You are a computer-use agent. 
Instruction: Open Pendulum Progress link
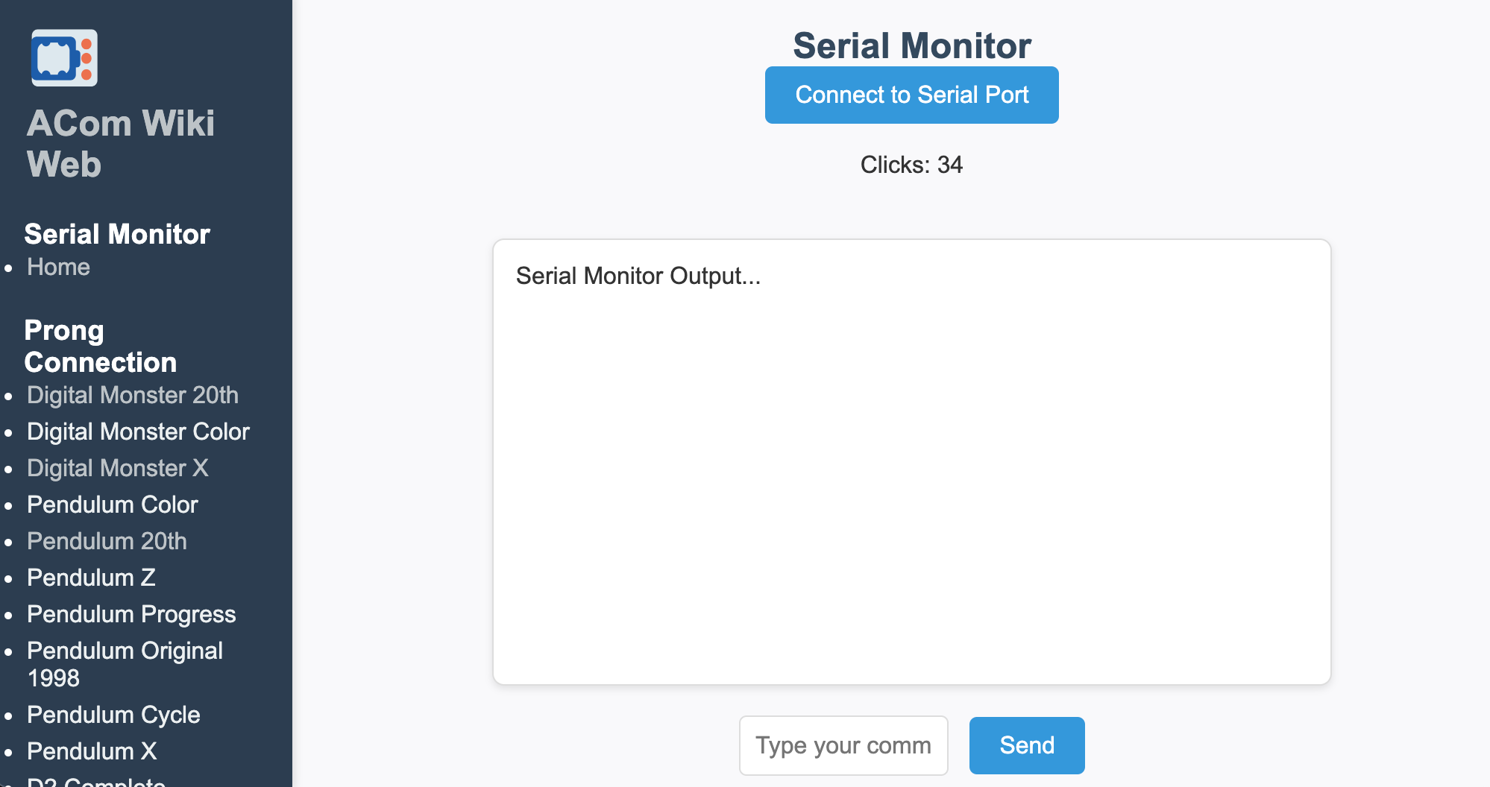coord(131,614)
